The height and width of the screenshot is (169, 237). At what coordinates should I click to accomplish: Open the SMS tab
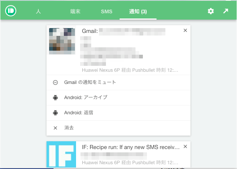pos(107,11)
